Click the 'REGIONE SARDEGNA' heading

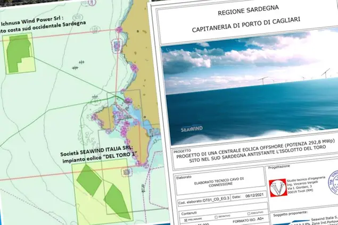[248, 10]
